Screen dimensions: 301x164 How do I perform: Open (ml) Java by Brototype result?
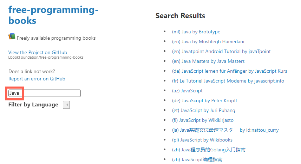coord(196,32)
